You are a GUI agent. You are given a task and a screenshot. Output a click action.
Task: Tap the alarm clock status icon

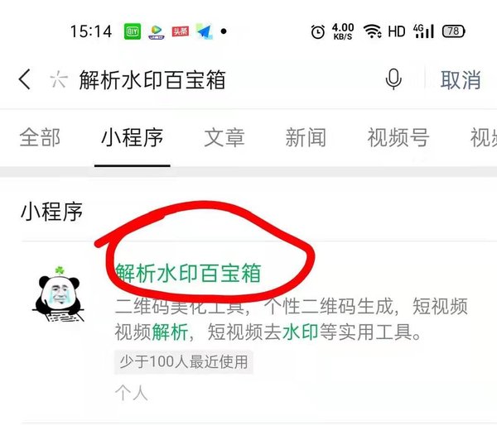point(318,31)
